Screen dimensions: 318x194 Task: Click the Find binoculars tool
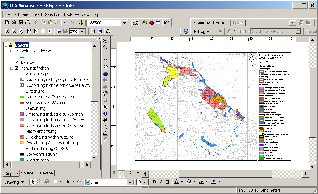pos(105,120)
